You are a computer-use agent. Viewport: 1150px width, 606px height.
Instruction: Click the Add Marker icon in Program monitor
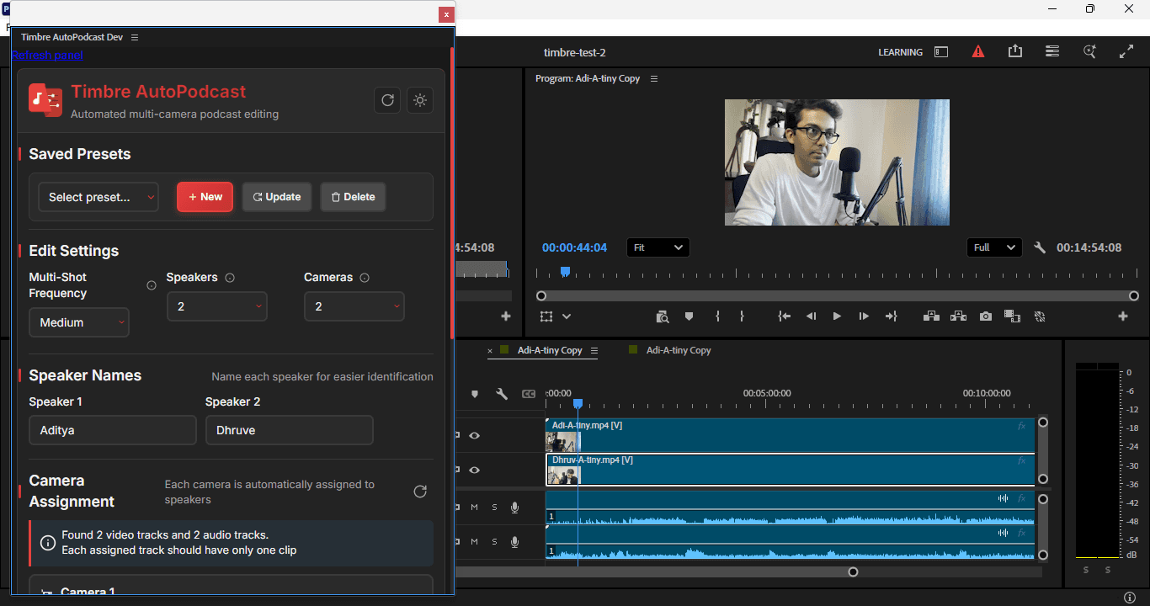tap(689, 316)
